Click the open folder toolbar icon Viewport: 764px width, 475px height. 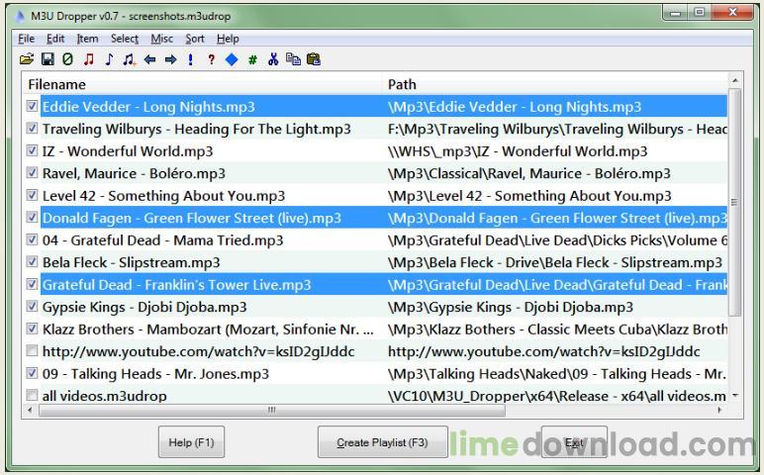click(x=27, y=59)
